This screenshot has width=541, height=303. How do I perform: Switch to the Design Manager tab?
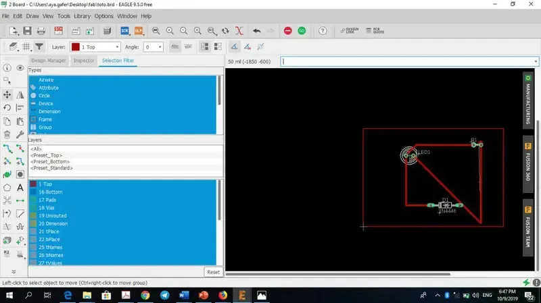48,61
